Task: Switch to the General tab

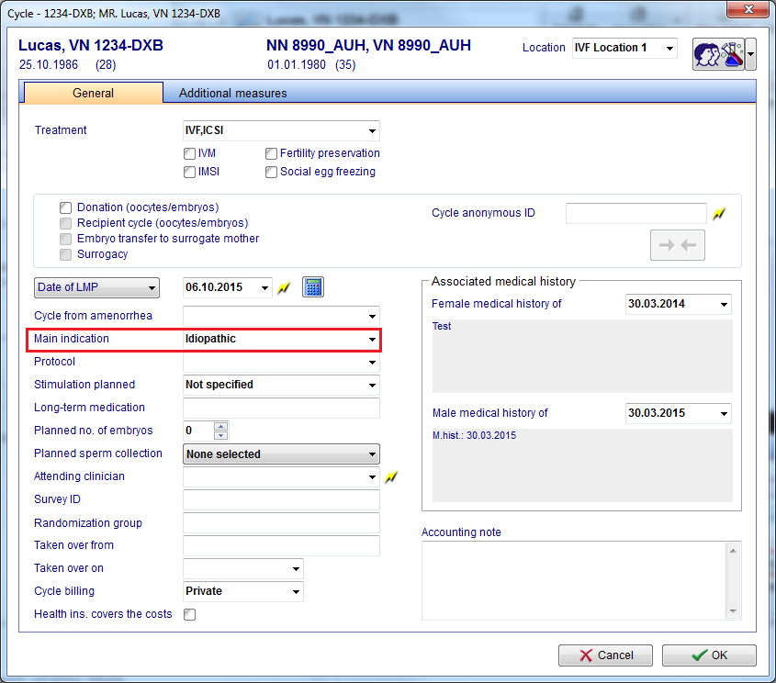Action: 93,93
